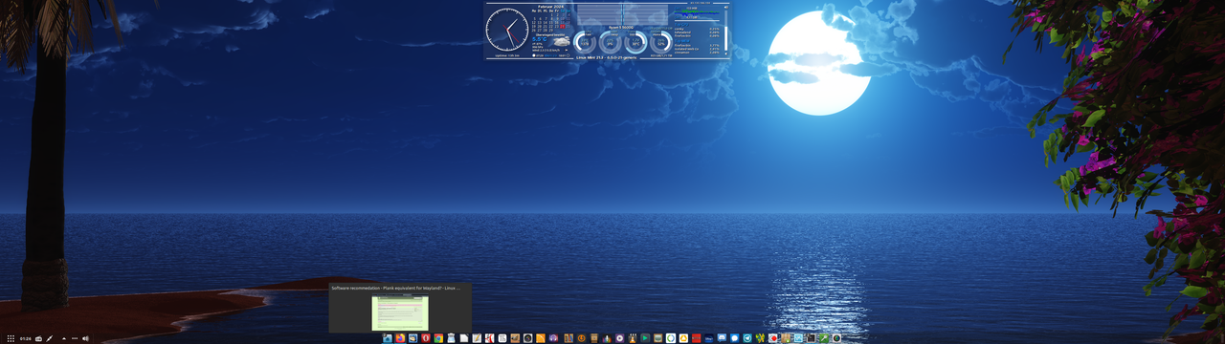Screen dimensions: 1225x344
Task: Open the red record-dot app in dock
Action: (x=773, y=338)
